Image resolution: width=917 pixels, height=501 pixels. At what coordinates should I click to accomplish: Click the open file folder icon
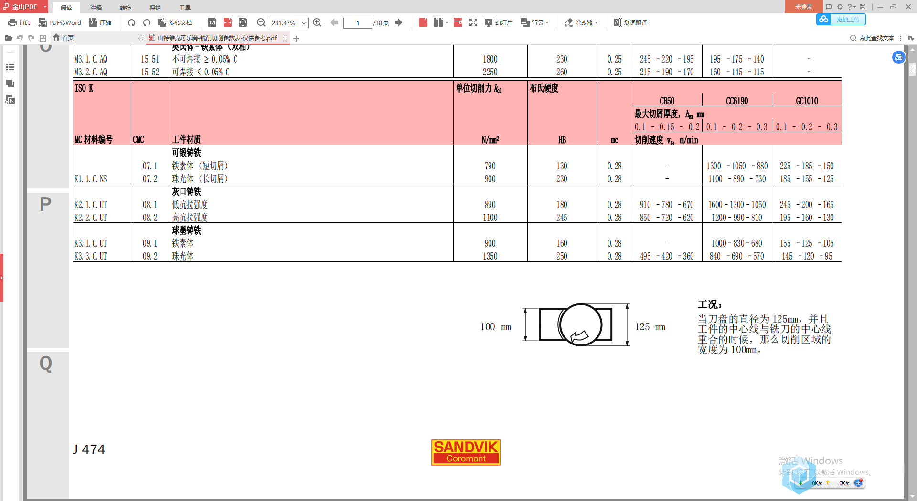tap(9, 38)
